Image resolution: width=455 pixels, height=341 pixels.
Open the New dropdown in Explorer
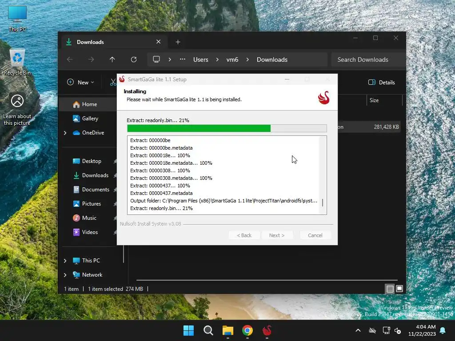tap(81, 82)
